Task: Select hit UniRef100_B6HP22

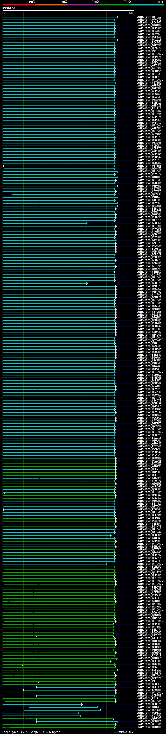Action: [x=149, y=297]
